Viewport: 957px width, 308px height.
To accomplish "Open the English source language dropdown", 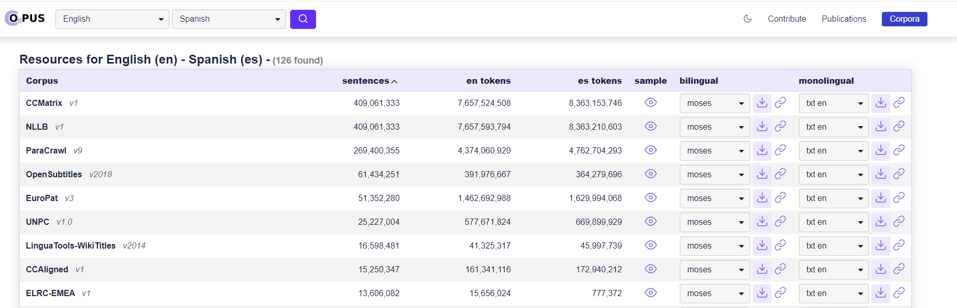I will pos(112,19).
